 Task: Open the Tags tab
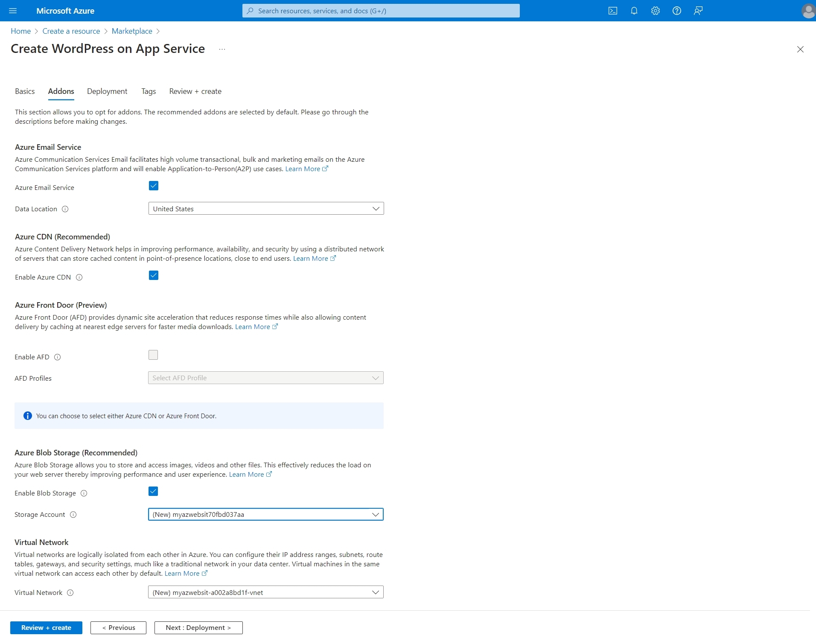coord(149,91)
